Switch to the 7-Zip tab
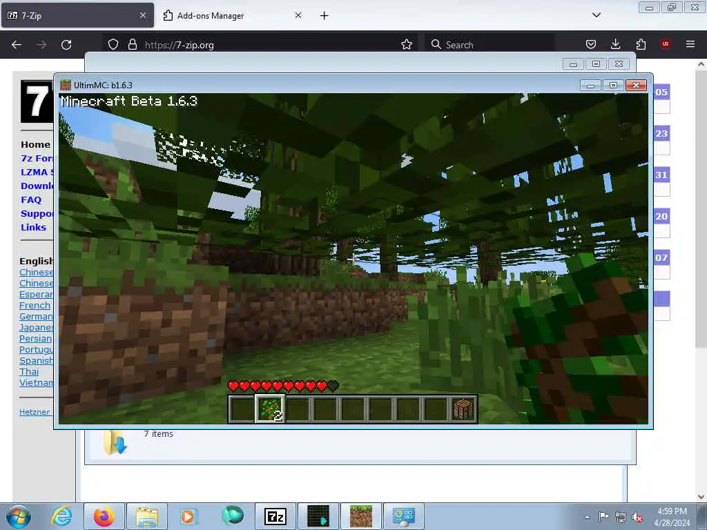Image resolution: width=707 pixels, height=530 pixels. [77, 15]
